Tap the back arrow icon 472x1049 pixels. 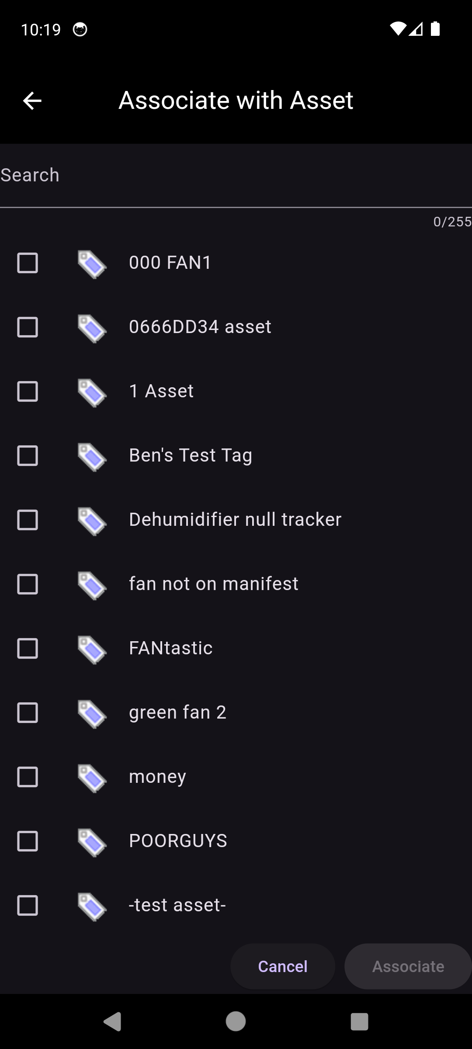tap(32, 101)
